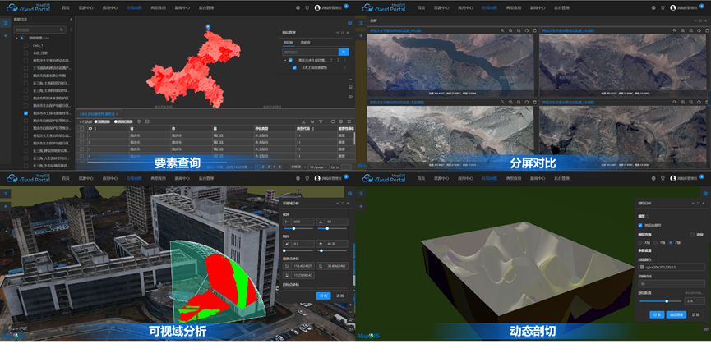Uncheck checked 重庆市水土保持重要性 catalog checkbox
711x353 pixels.
pyautogui.click(x=25, y=113)
